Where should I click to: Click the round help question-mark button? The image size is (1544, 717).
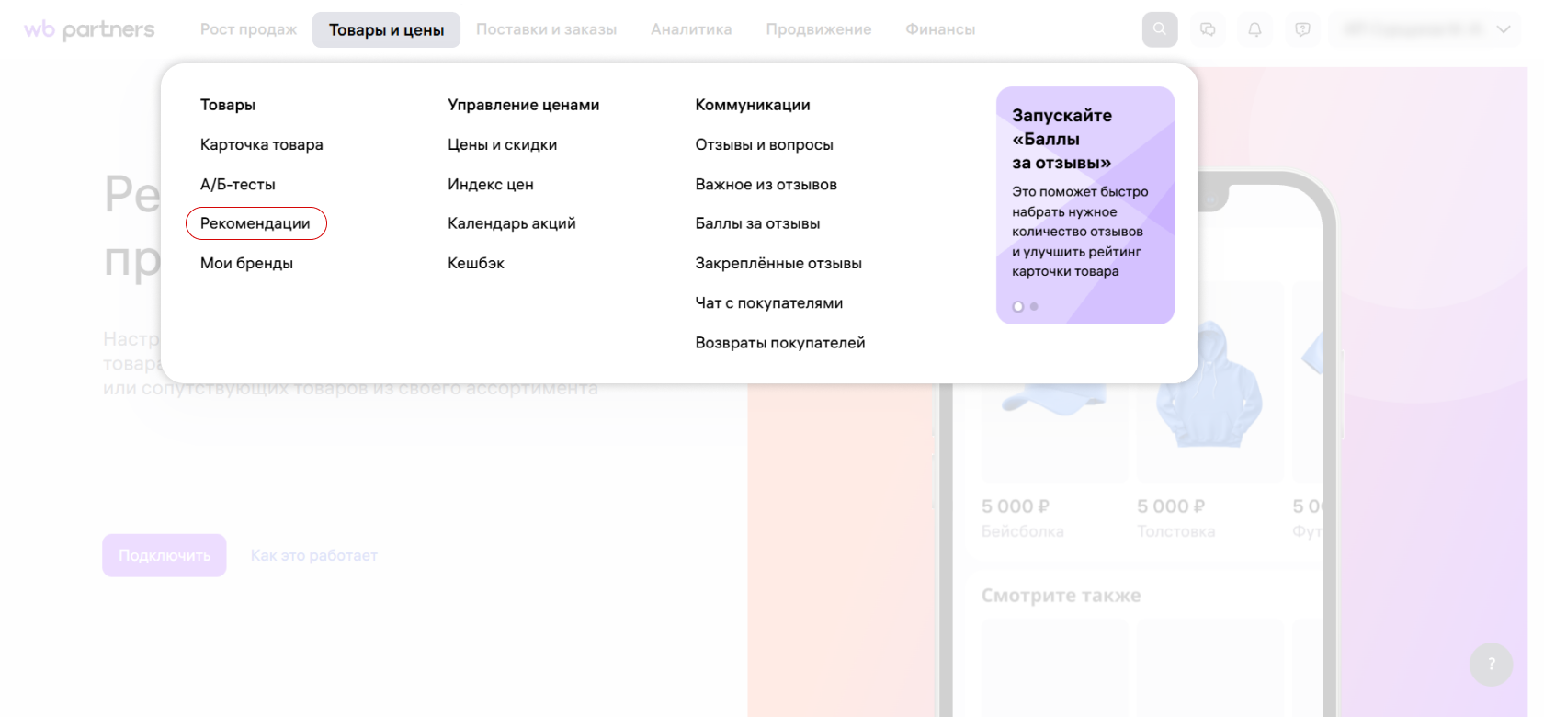point(1491,664)
